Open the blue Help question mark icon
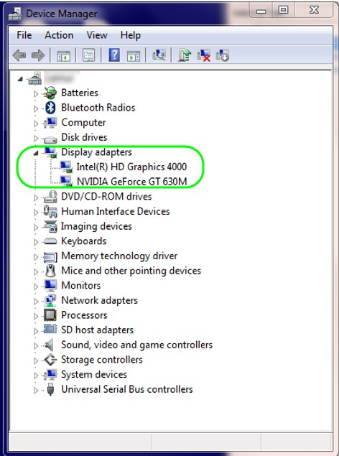This screenshot has height=456, width=339. tap(114, 55)
